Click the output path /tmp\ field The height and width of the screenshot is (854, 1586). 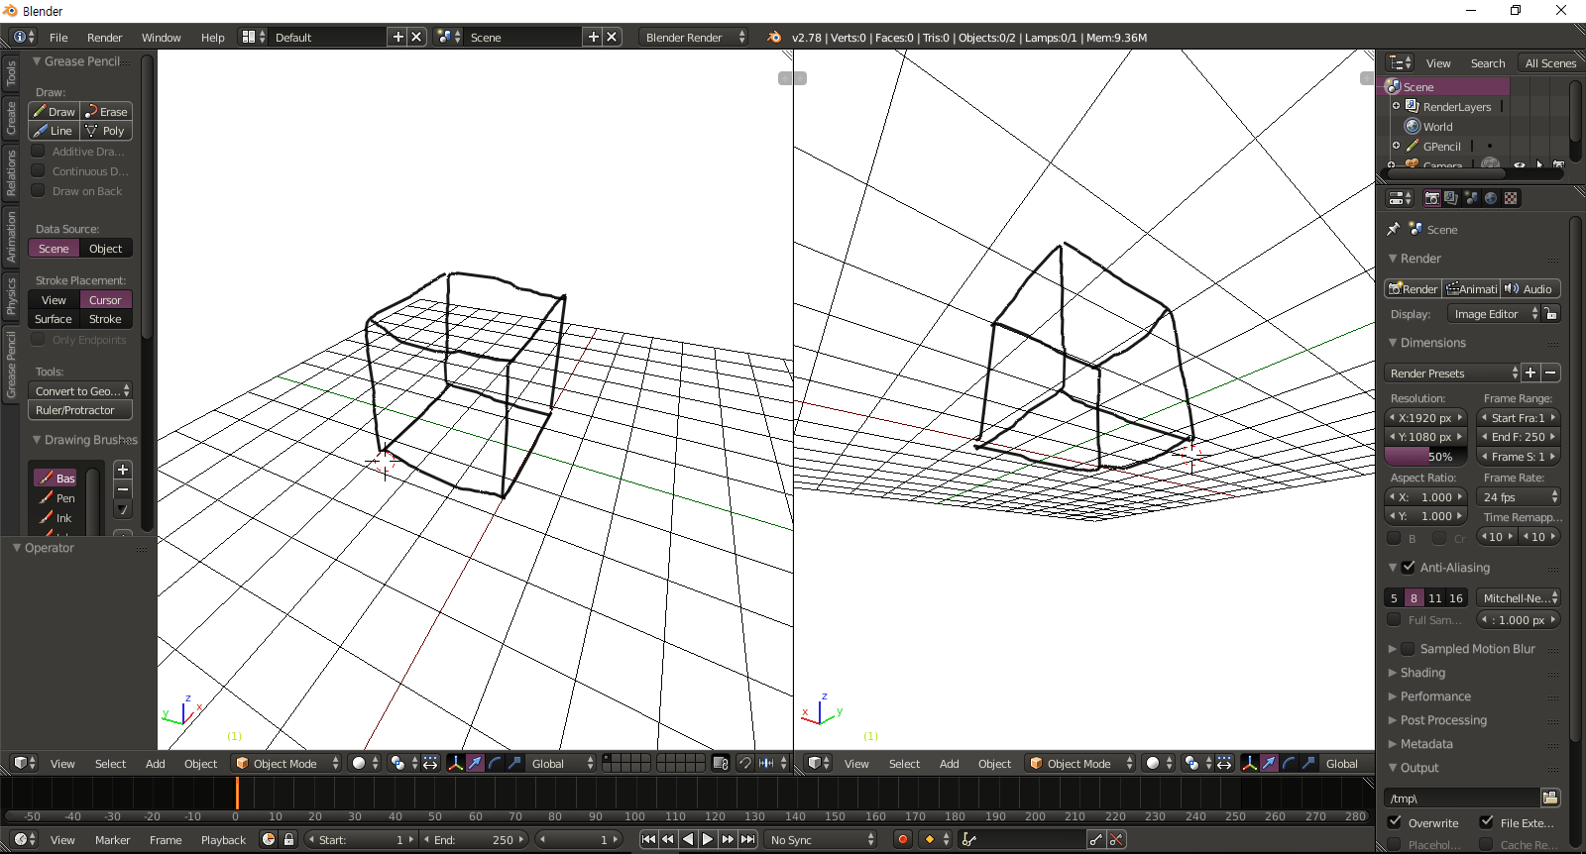(x=1462, y=798)
